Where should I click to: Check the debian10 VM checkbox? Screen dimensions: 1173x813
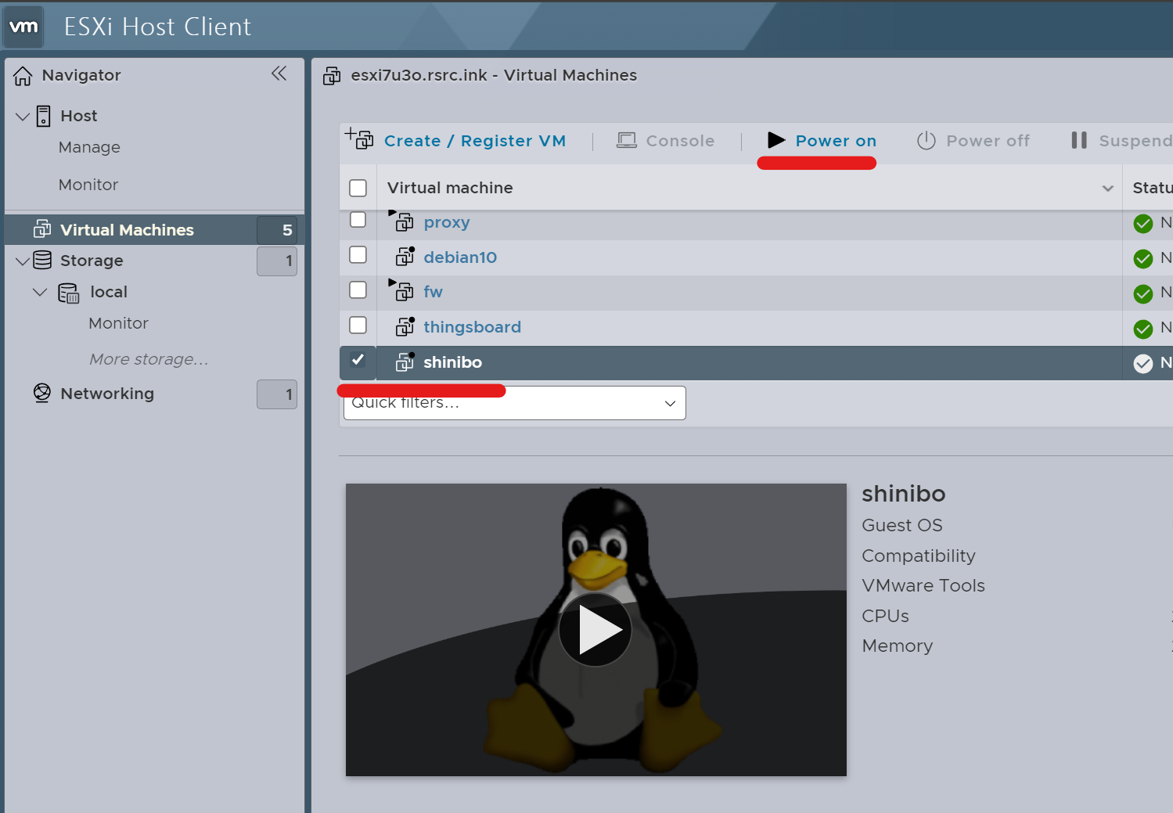point(358,254)
